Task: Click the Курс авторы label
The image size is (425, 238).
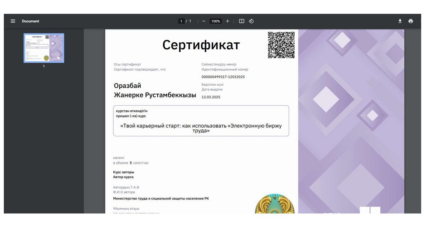Action: (x=124, y=172)
